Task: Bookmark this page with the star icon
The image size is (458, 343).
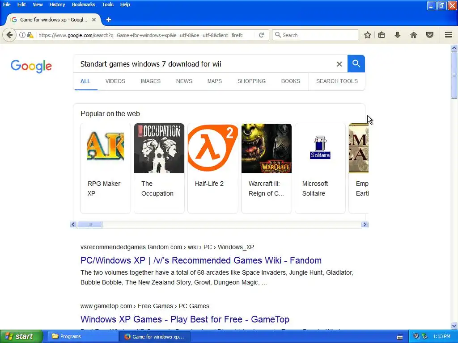Action: (x=368, y=35)
